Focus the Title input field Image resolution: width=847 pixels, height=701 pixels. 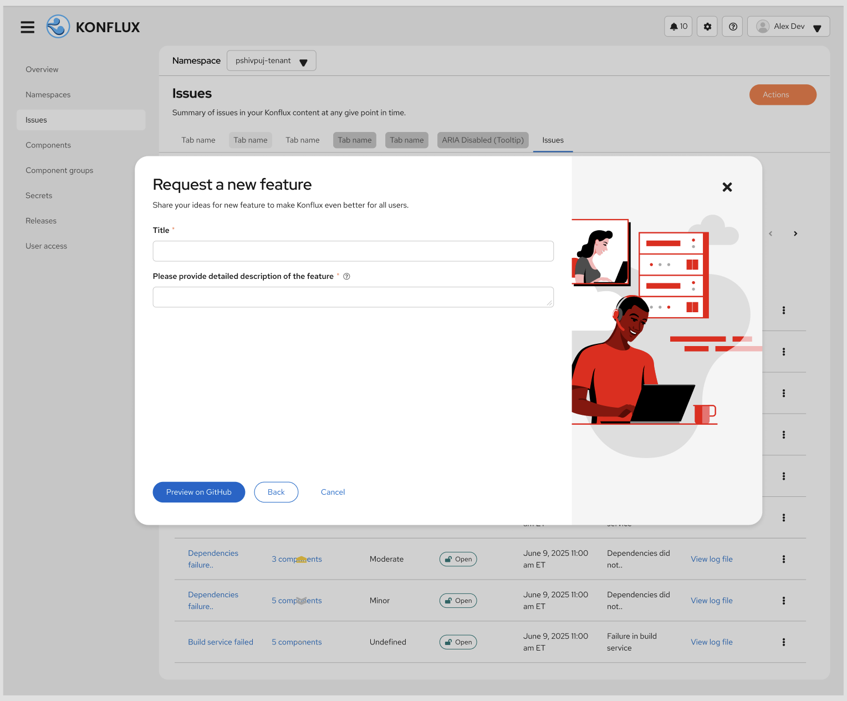[353, 251]
